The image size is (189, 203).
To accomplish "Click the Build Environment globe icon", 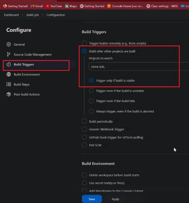I will pyautogui.click(x=9, y=75).
